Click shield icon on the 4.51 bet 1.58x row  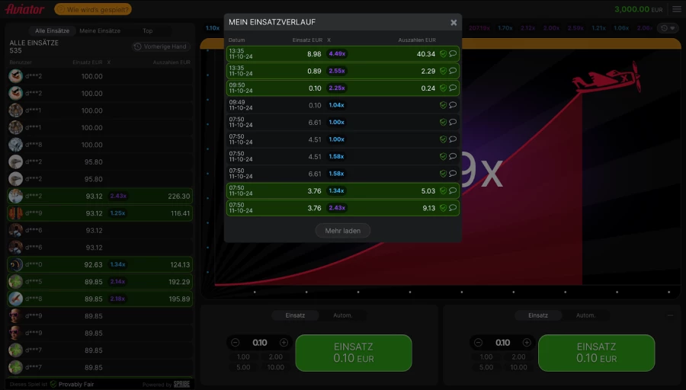click(x=443, y=156)
